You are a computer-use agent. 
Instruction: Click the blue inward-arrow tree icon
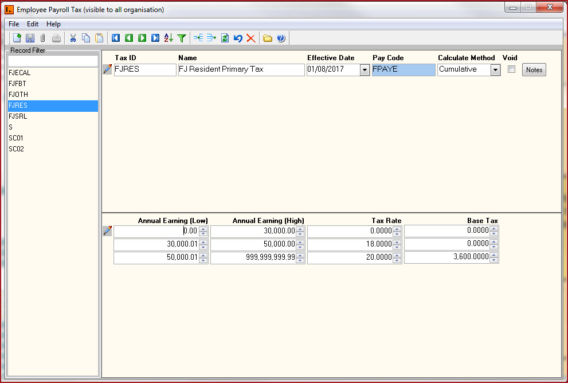pos(198,38)
